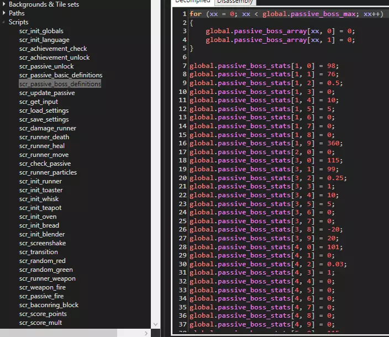Collapse the Scripts tree node
The height and width of the screenshot is (337, 389).
pos(3,22)
